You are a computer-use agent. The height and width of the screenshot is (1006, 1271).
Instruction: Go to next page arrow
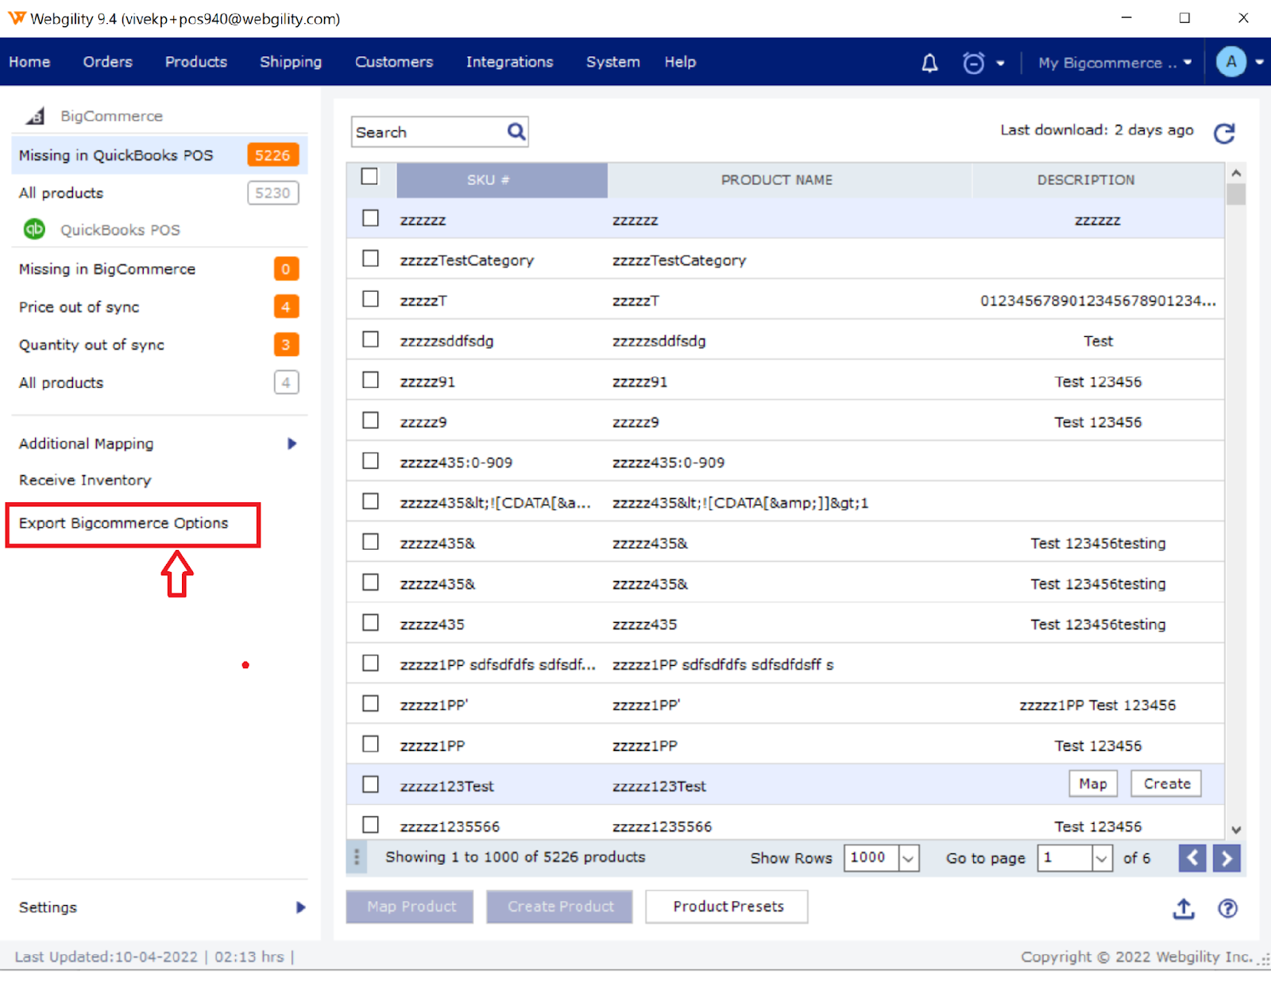(x=1227, y=858)
